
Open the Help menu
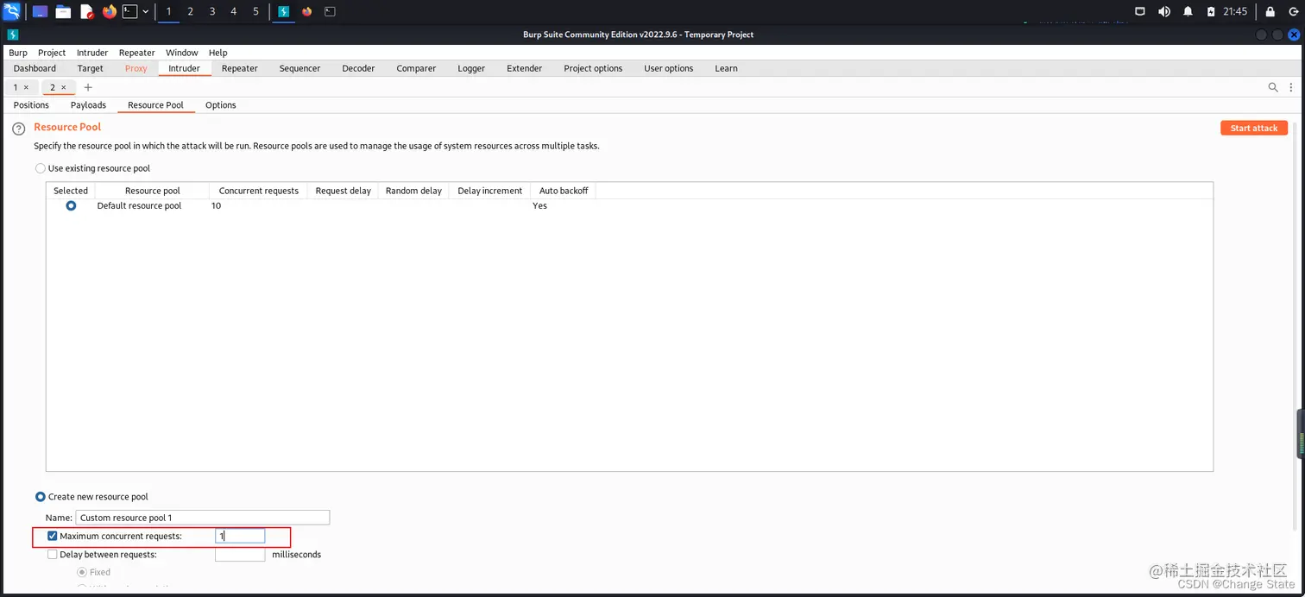tap(218, 53)
